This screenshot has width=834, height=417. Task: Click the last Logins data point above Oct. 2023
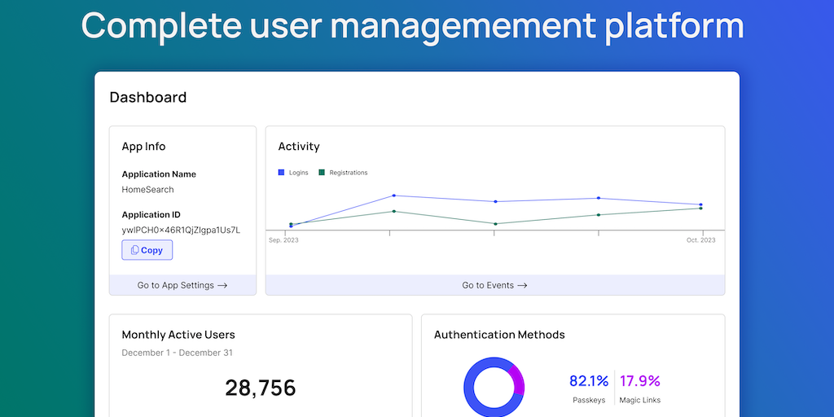point(700,204)
